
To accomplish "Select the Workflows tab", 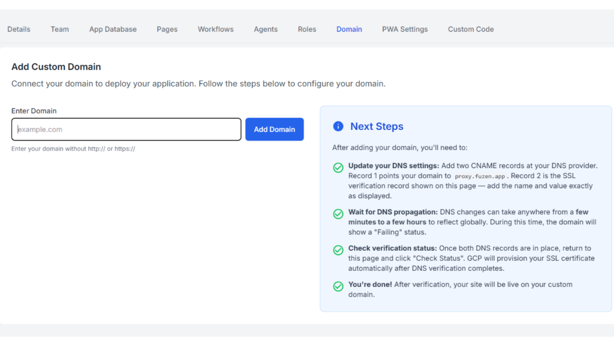I will click(216, 29).
